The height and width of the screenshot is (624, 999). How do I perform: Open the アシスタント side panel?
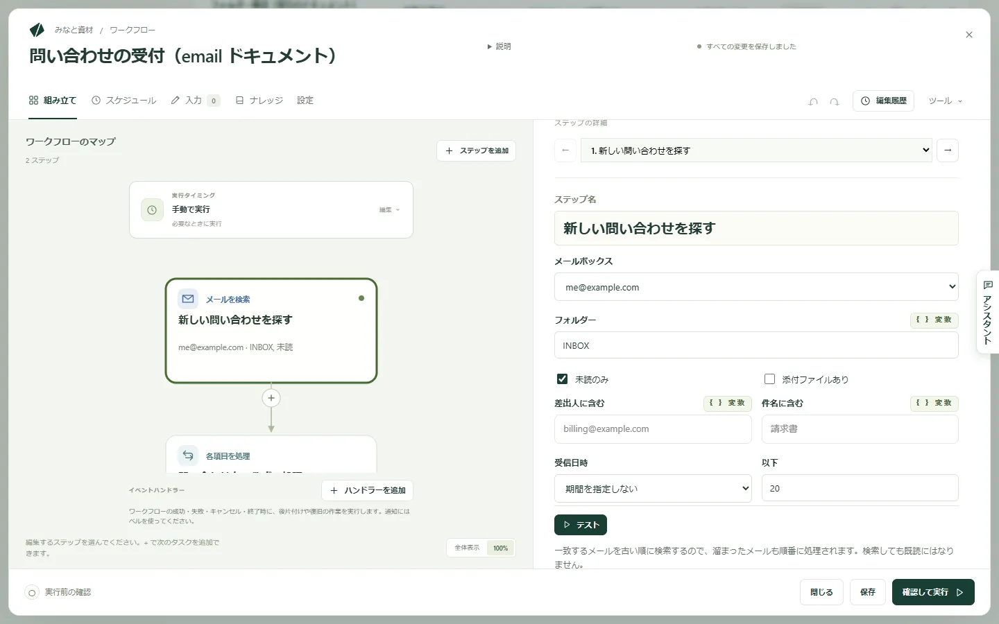(988, 312)
